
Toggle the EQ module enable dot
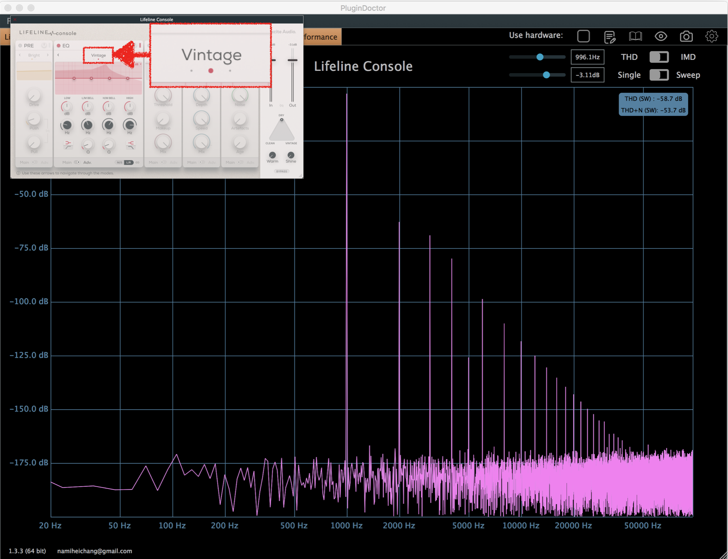pos(59,45)
